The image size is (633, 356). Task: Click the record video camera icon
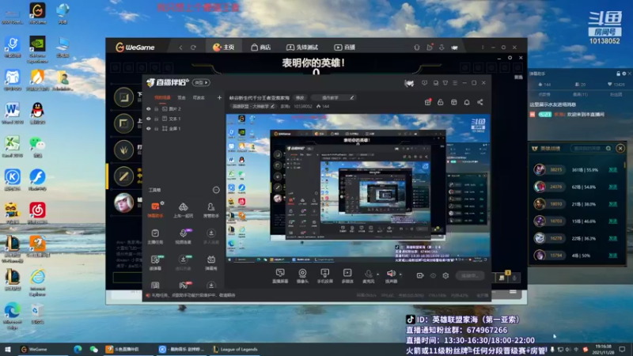[x=420, y=275]
